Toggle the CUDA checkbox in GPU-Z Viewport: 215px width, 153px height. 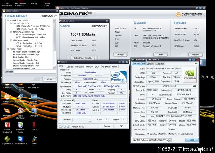(x=159, y=134)
